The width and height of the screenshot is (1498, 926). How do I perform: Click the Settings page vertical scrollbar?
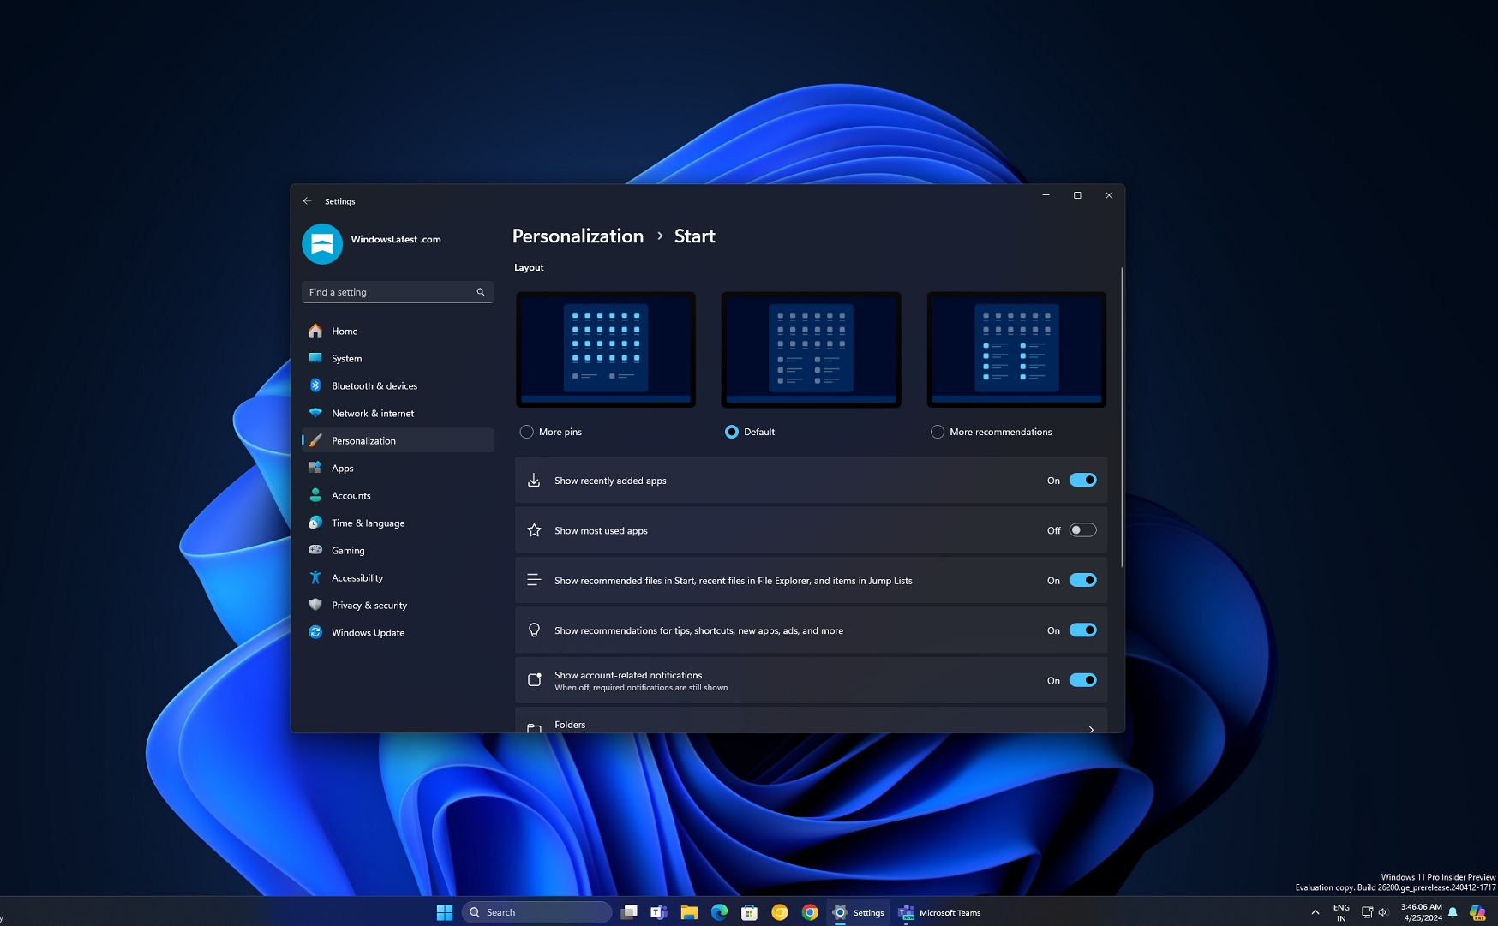coord(1121,417)
